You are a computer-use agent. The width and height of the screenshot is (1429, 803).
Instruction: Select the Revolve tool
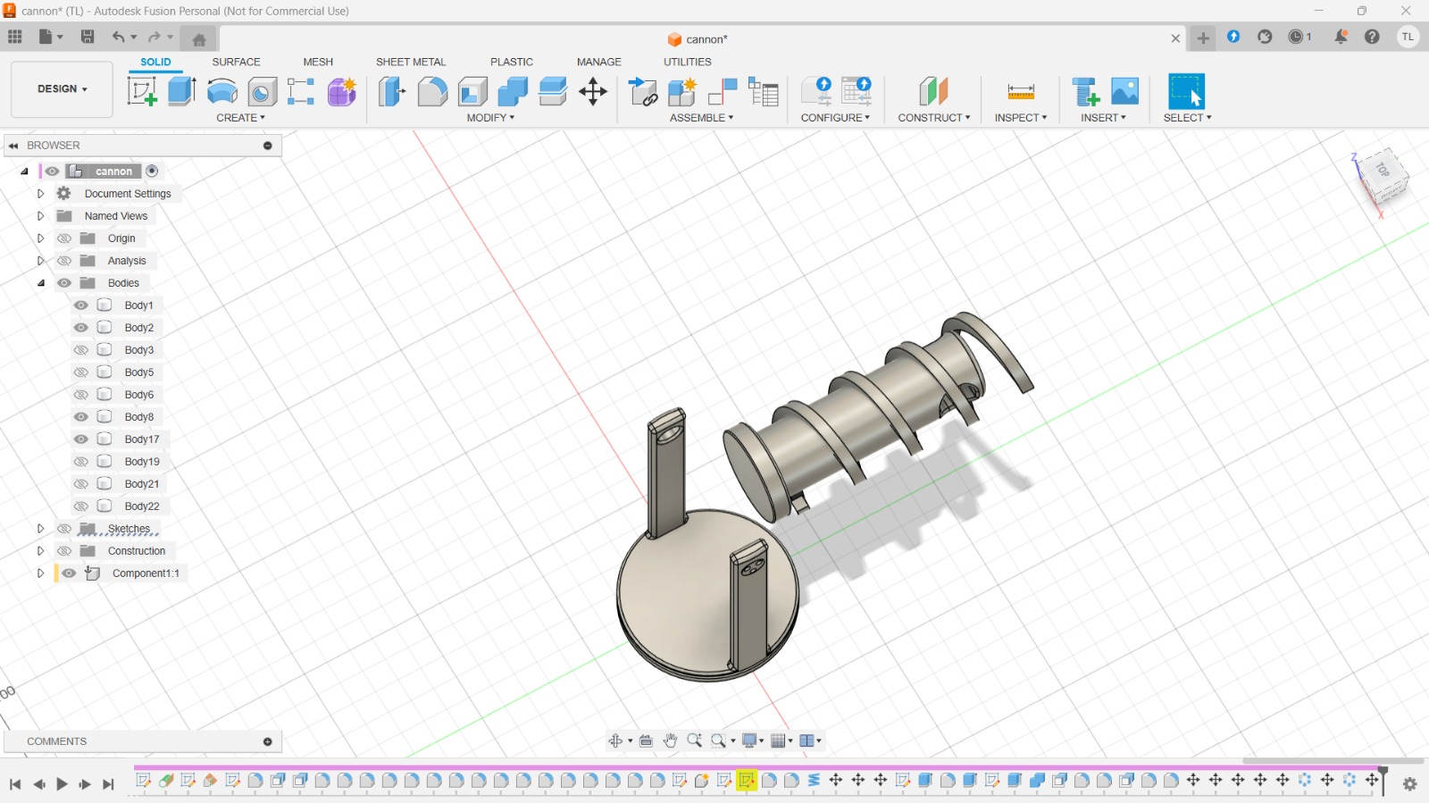221,91
